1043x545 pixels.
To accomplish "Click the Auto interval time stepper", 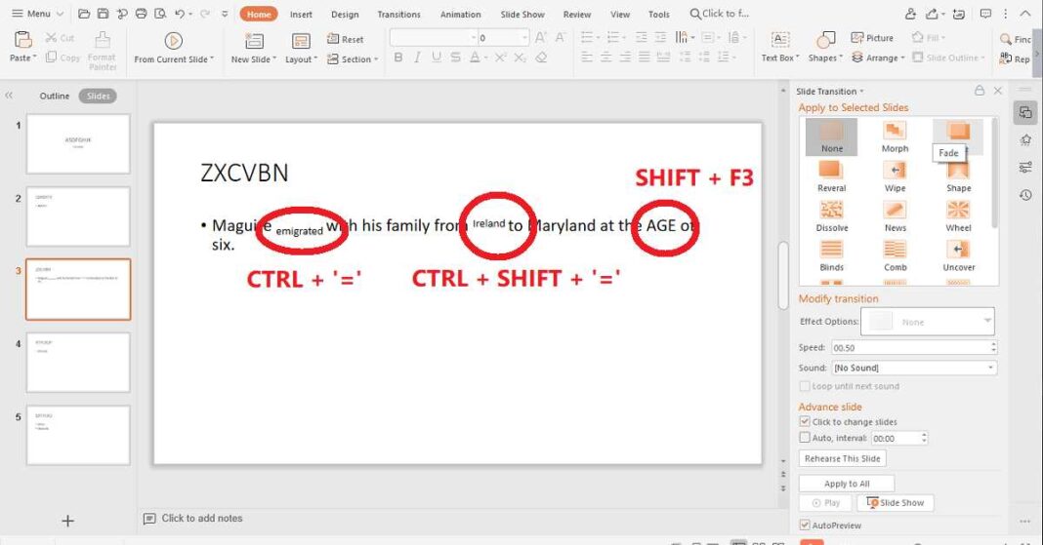I will point(924,438).
